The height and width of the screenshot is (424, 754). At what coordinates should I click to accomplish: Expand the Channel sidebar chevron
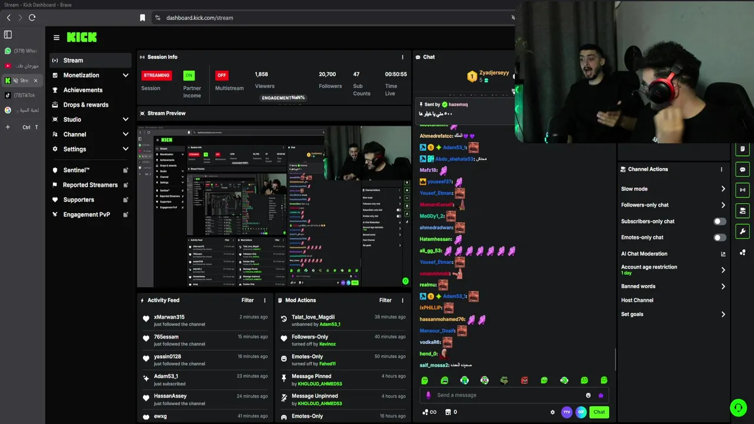point(125,134)
